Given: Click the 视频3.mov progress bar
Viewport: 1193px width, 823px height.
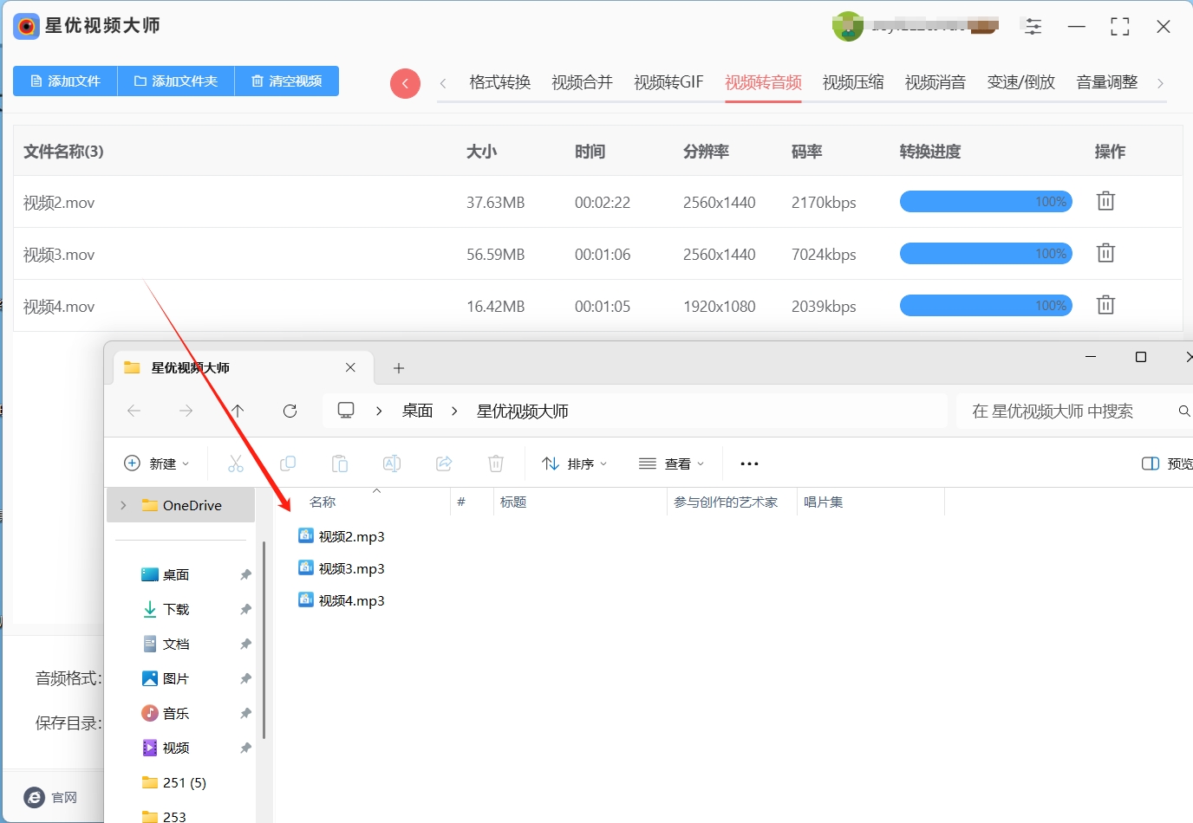Looking at the screenshot, I should point(986,253).
